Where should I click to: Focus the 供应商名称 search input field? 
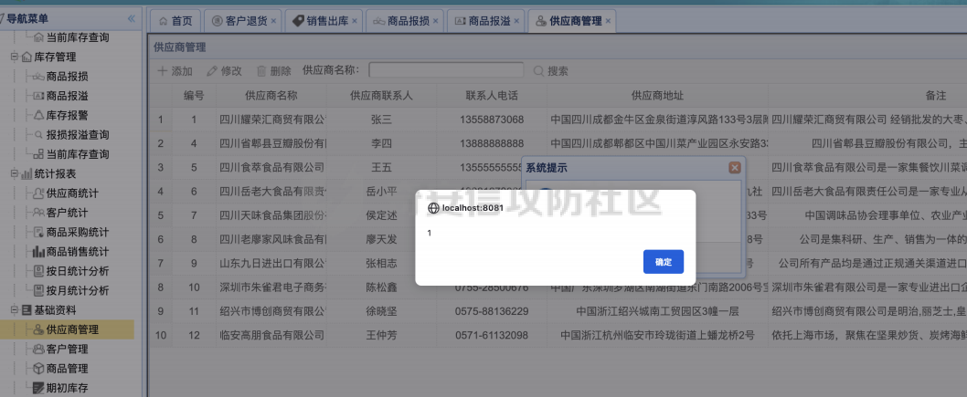[x=446, y=70]
